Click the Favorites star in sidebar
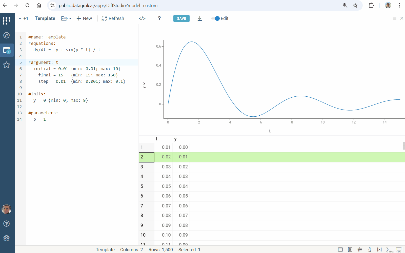Viewport: 405px width, 253px height. 7,65
